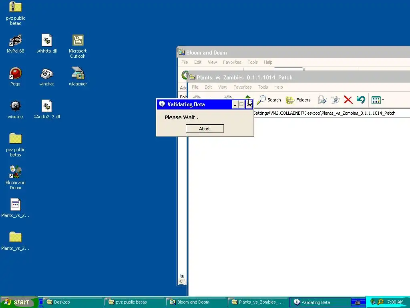Open Favorites menu in Patch window
This screenshot has width=410, height=308.
click(242, 87)
